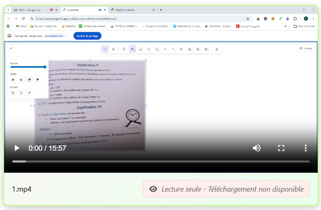Image resolution: width=321 pixels, height=210 pixels.
Task: Mute the video audio
Action: (x=257, y=148)
